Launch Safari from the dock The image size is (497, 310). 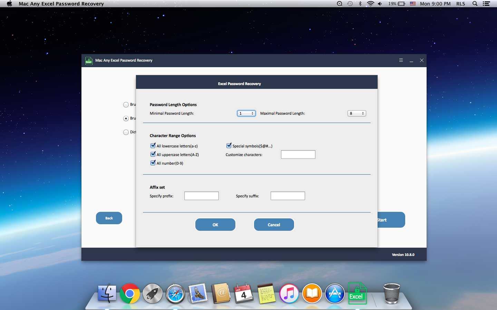[x=175, y=294]
